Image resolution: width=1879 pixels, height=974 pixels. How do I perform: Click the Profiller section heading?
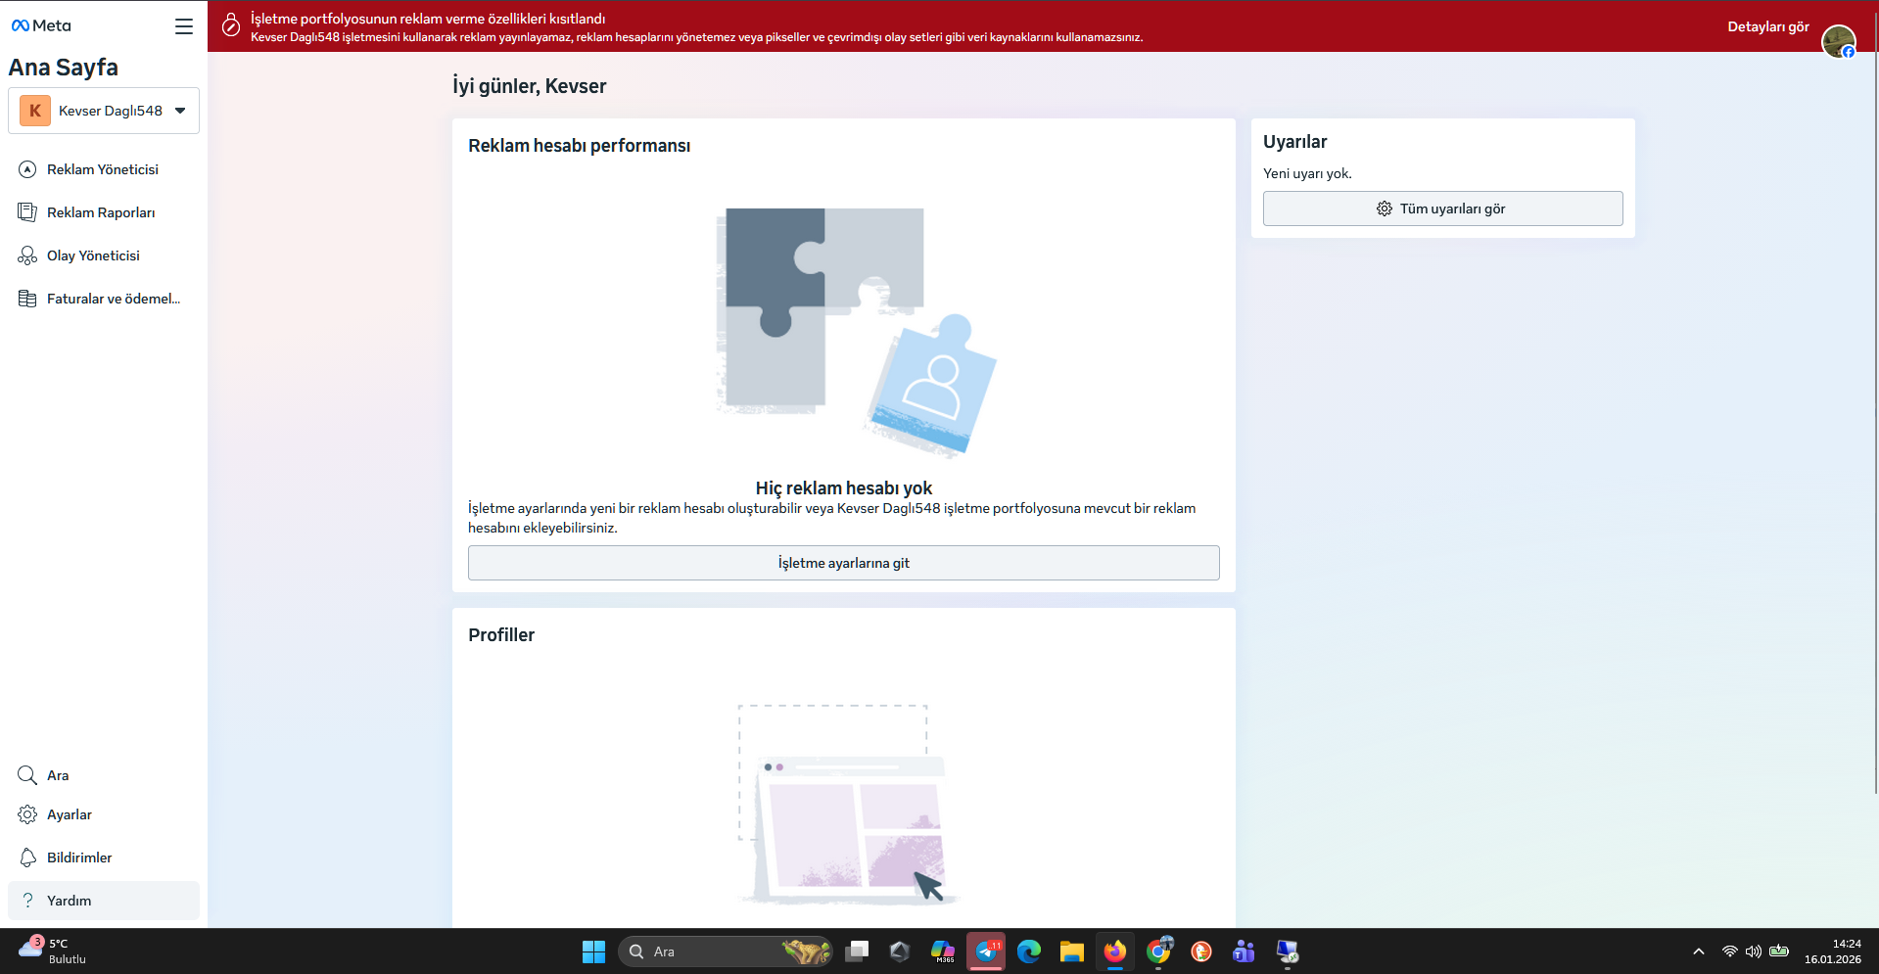pyautogui.click(x=501, y=634)
